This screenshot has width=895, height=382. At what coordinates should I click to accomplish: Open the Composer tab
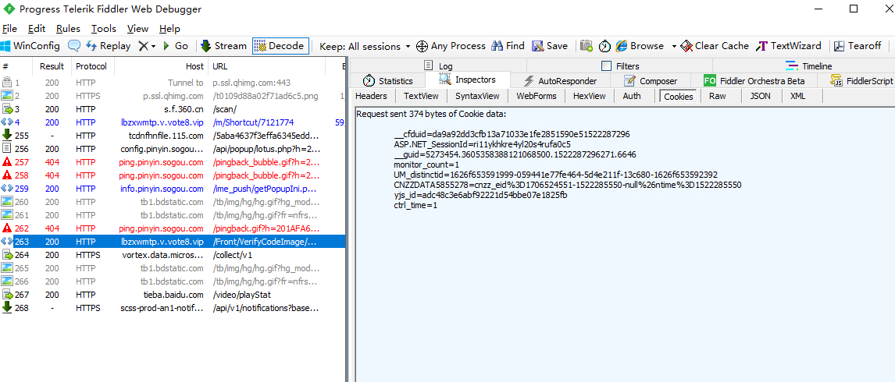650,81
